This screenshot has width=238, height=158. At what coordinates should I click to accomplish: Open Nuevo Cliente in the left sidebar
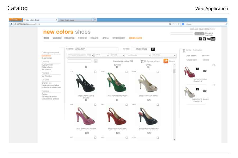tap(47, 65)
